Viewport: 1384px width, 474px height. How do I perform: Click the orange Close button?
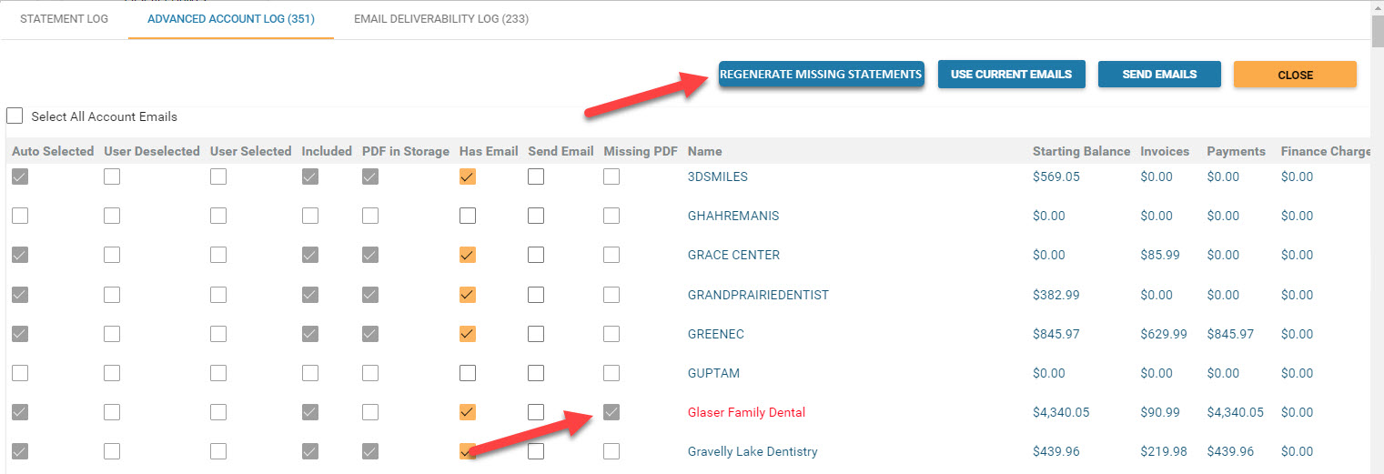1295,75
